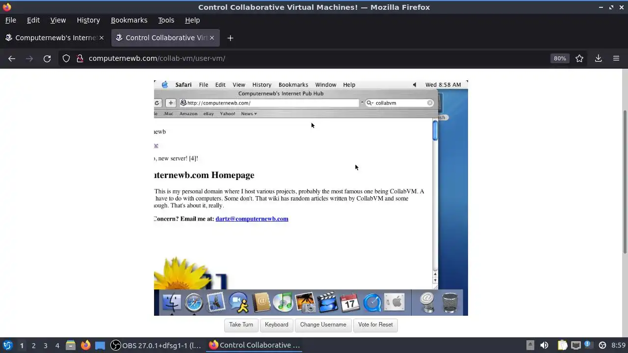Click the Apple menu logo
Viewport: 628px width, 353px height.
point(164,84)
